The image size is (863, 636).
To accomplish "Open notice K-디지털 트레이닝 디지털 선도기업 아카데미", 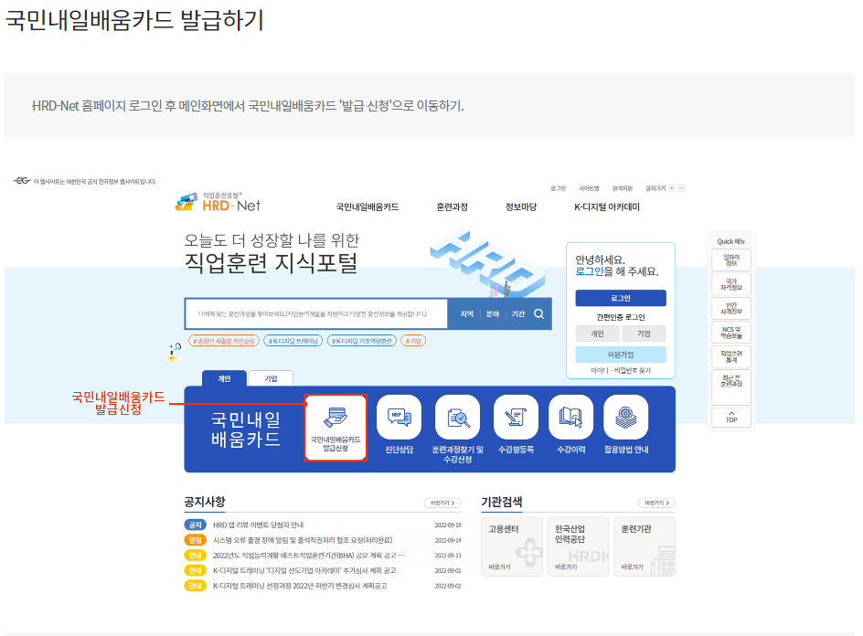I will pos(304,570).
